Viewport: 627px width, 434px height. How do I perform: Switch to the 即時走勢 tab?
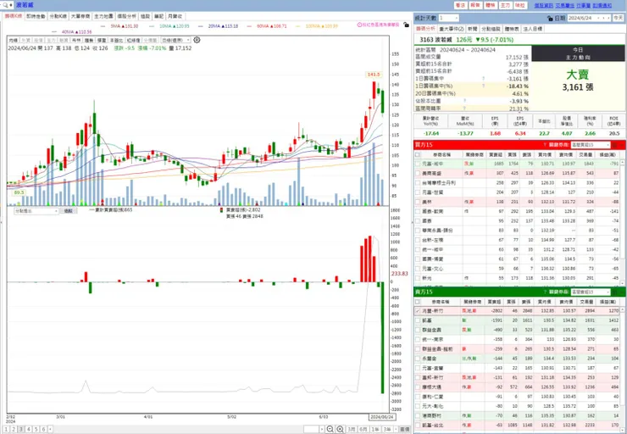coord(36,16)
